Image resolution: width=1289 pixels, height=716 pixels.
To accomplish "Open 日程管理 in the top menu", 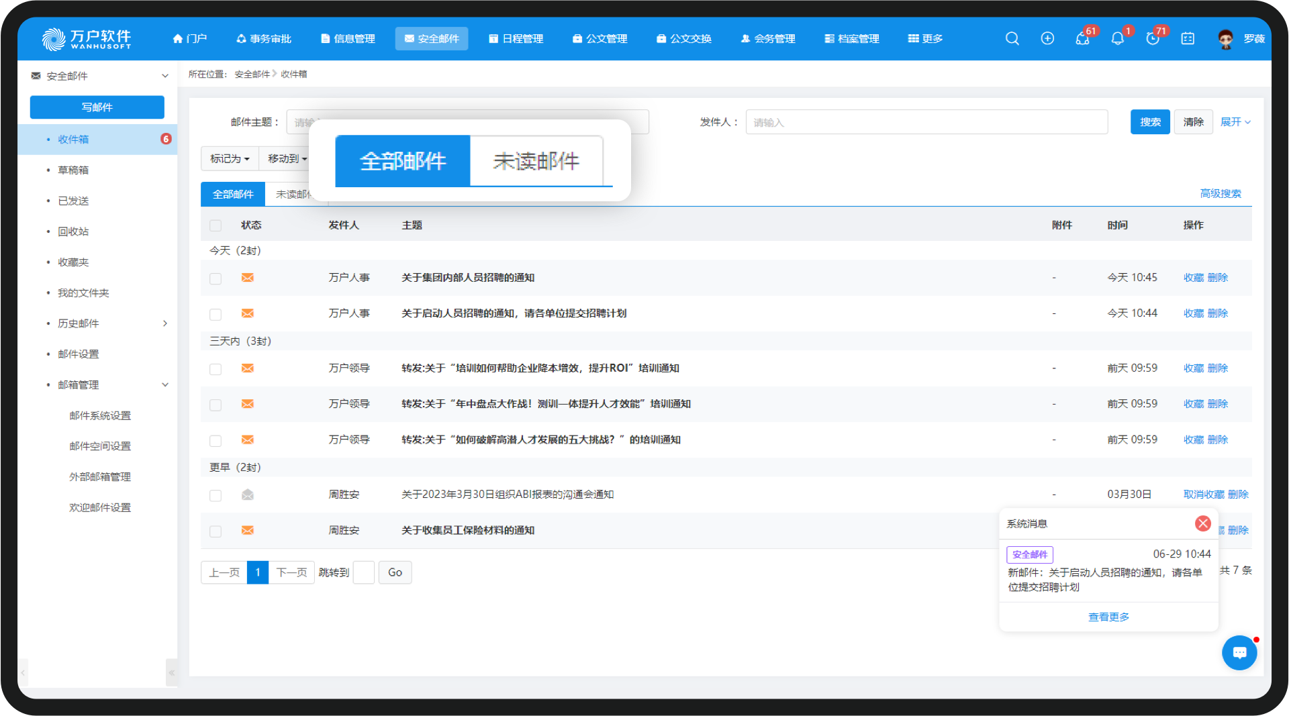I will [x=516, y=39].
